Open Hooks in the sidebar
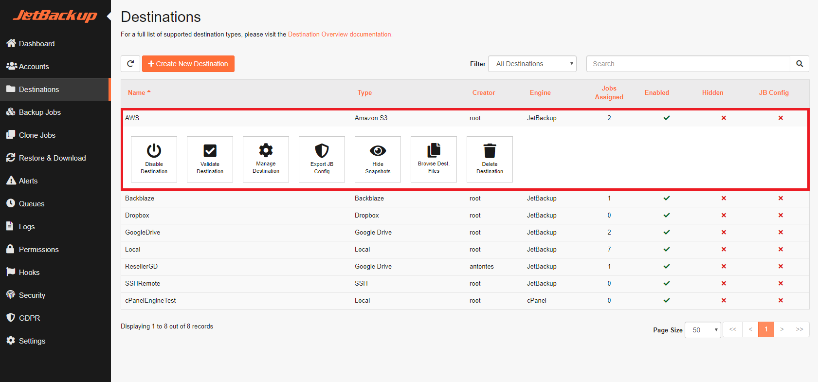The width and height of the screenshot is (818, 382). tap(55, 272)
